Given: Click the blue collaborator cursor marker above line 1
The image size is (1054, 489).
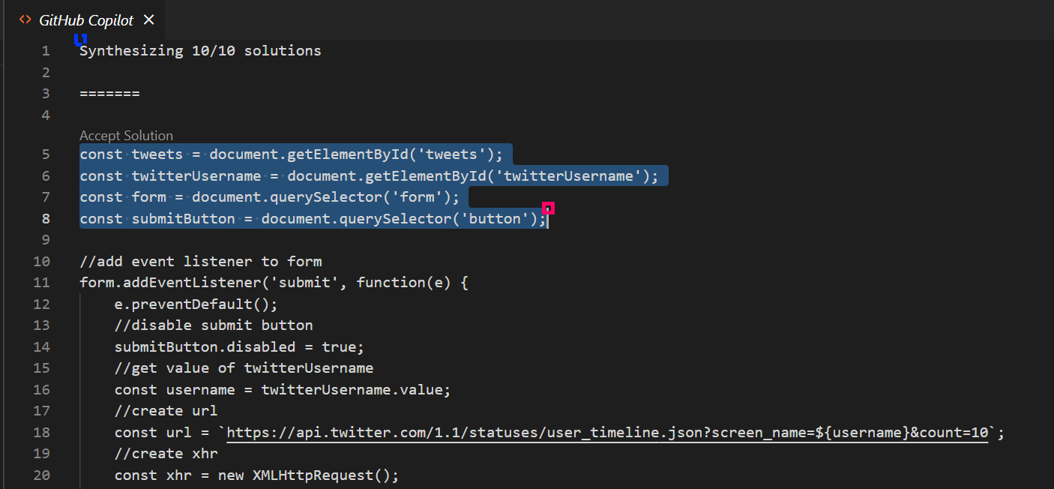Looking at the screenshot, I should (x=80, y=40).
